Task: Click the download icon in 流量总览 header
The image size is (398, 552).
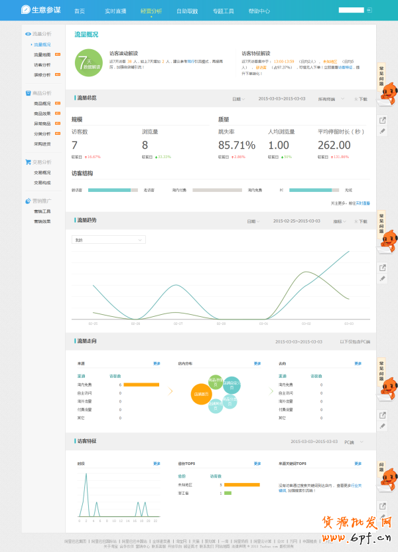Action: pos(360,98)
